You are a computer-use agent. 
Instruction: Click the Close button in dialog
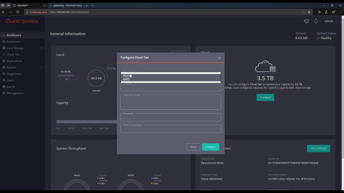coord(193,147)
